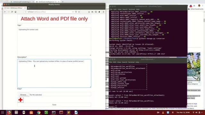The height and width of the screenshot is (115, 205).
Task: Launch Ubuntu Software from taskbar
Action: tap(31, 112)
